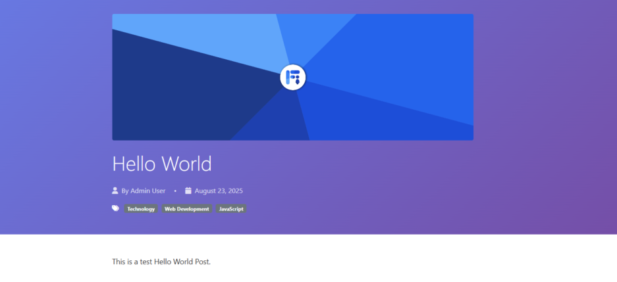Click the bullet separator between author and date
The image size is (617, 282).
click(175, 191)
